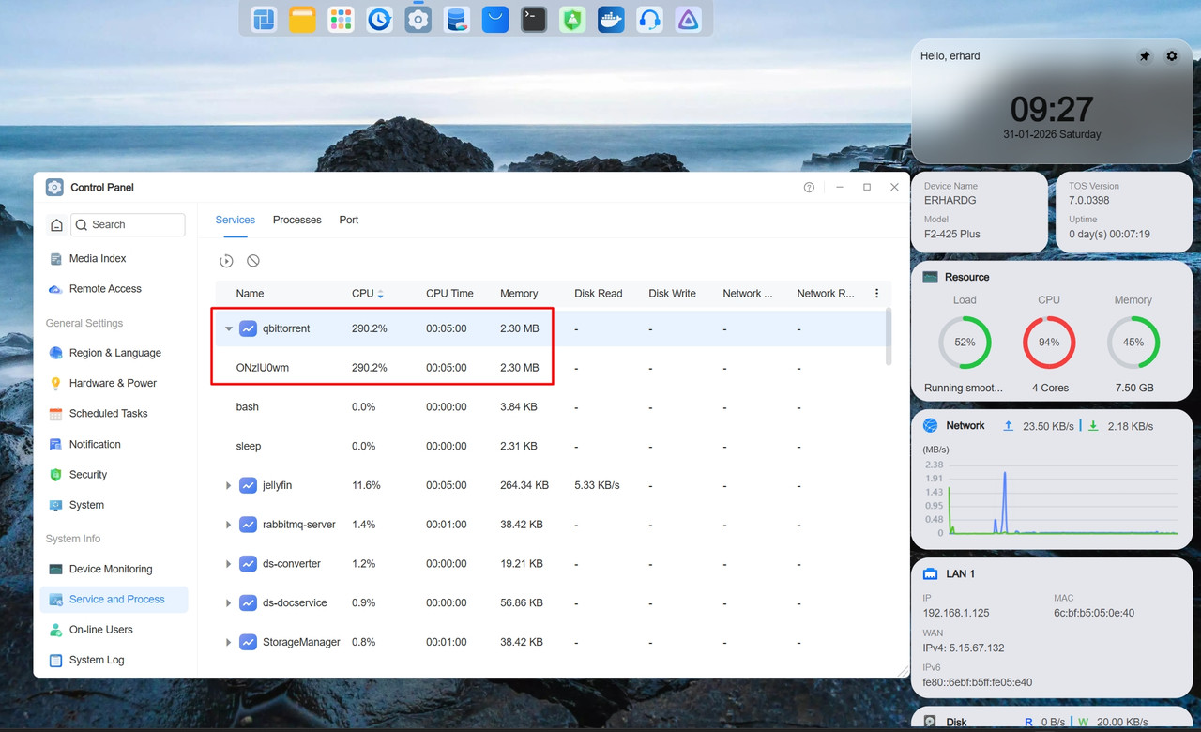Open the headset support dock icon
Viewport: 1201px width, 732px height.
tap(649, 19)
